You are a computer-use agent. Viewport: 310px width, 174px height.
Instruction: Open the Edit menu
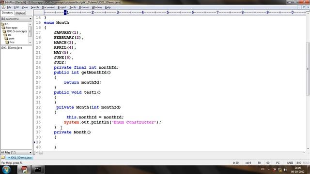tap(16, 7)
